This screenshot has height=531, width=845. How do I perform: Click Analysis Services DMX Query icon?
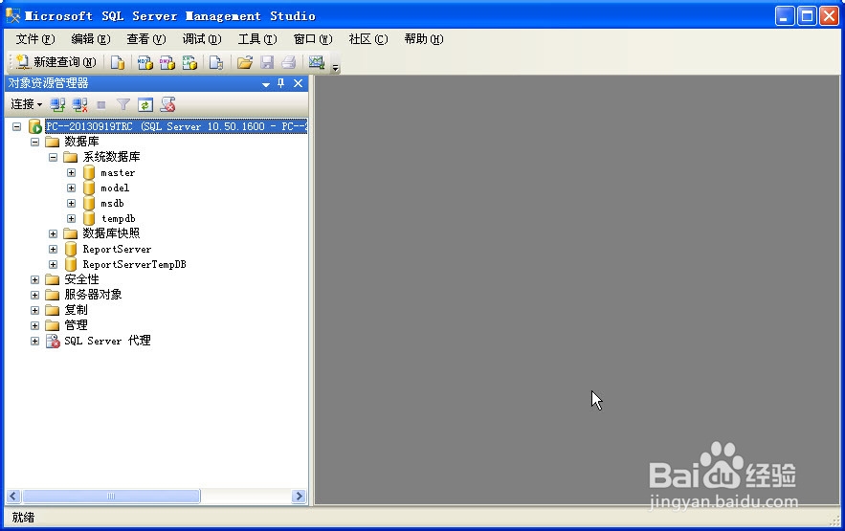(x=167, y=62)
